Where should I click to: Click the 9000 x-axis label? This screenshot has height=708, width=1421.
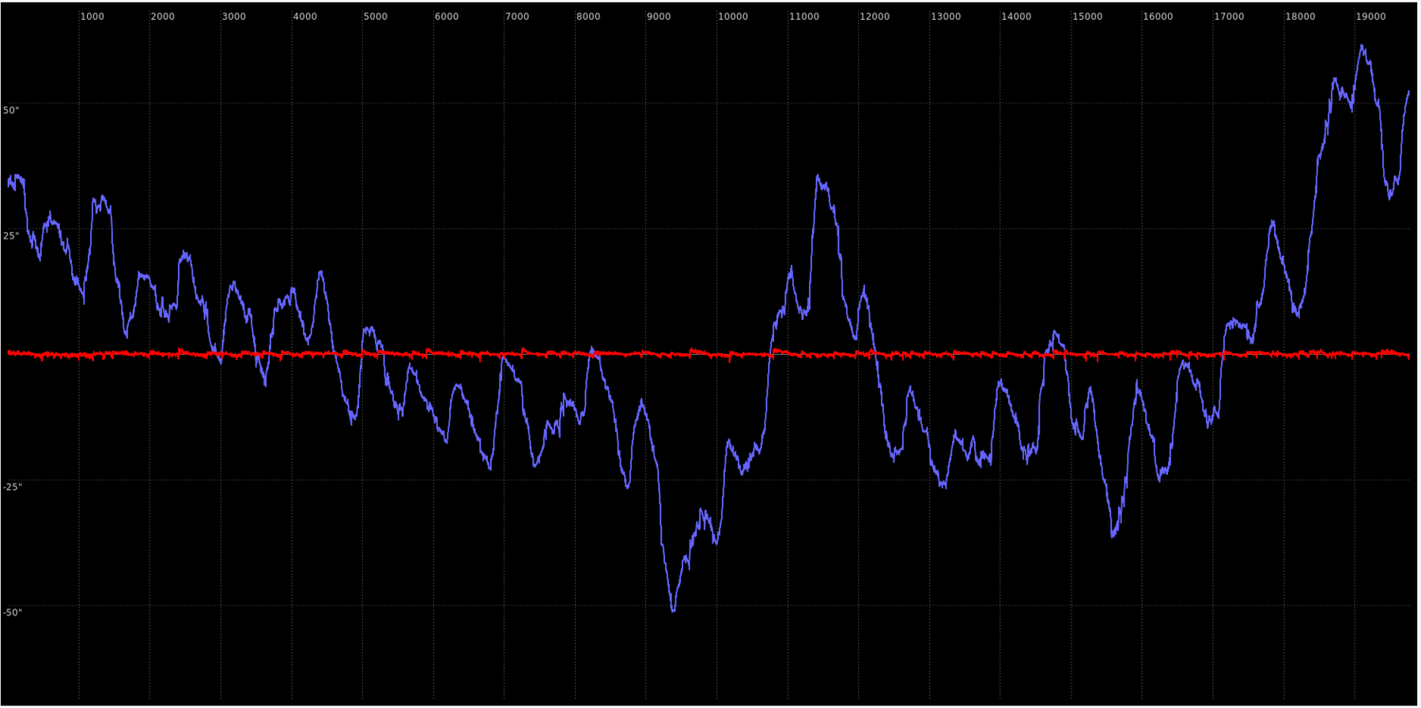click(x=659, y=17)
